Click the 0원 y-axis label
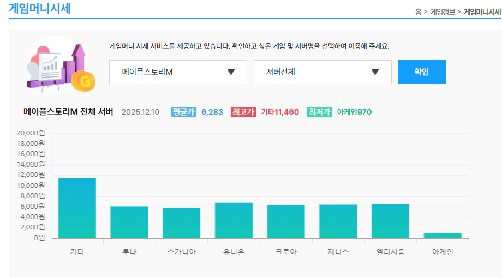This screenshot has height=277, width=502. point(39,238)
